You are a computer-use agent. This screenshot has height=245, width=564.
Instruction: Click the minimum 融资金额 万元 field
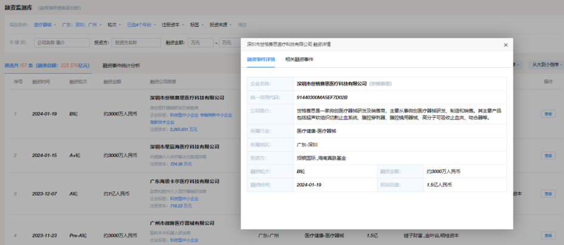point(201,43)
